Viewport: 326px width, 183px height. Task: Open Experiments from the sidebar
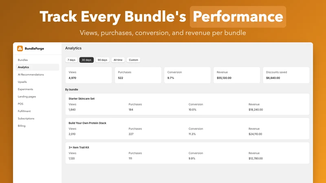pyautogui.click(x=25, y=89)
